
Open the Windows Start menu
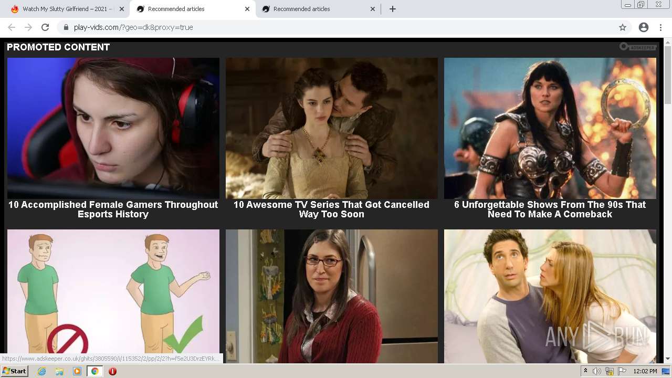(14, 371)
